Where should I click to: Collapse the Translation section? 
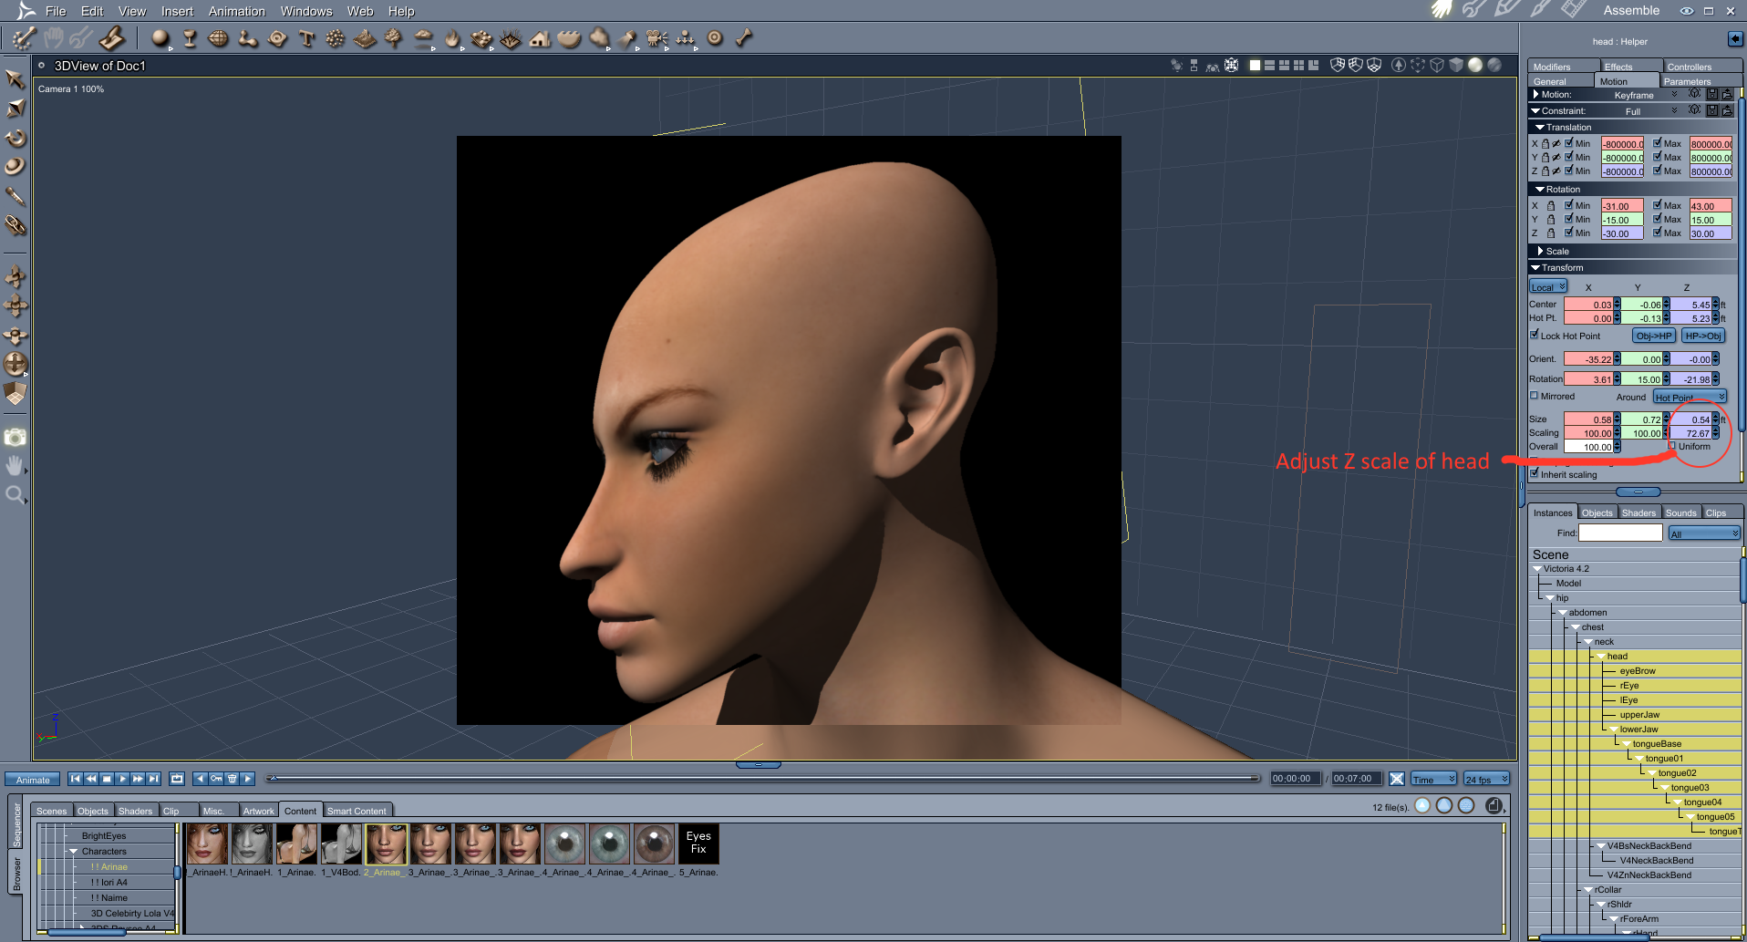[x=1540, y=127]
